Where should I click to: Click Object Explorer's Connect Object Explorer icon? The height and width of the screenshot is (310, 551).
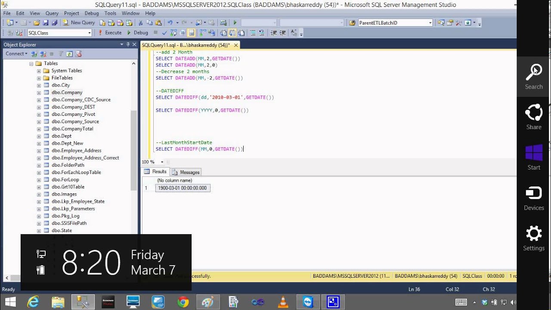35,54
